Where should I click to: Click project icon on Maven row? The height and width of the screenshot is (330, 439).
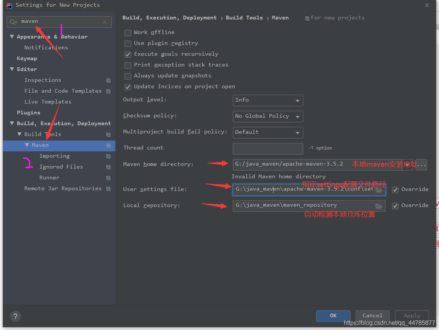pos(108,146)
